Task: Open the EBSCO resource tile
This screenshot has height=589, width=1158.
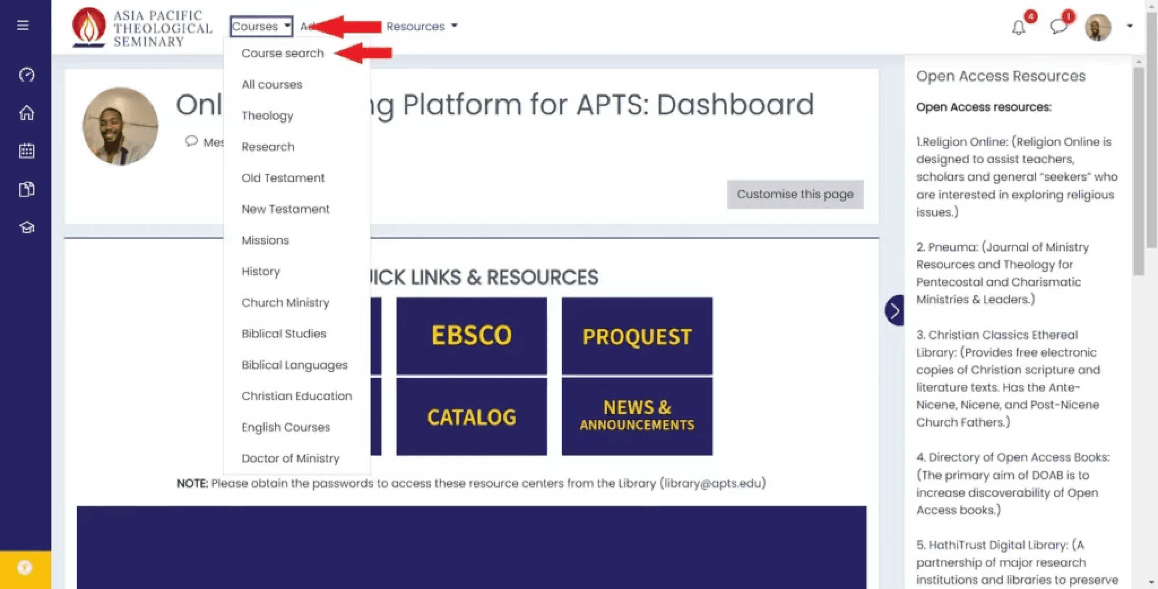Action: (x=471, y=335)
